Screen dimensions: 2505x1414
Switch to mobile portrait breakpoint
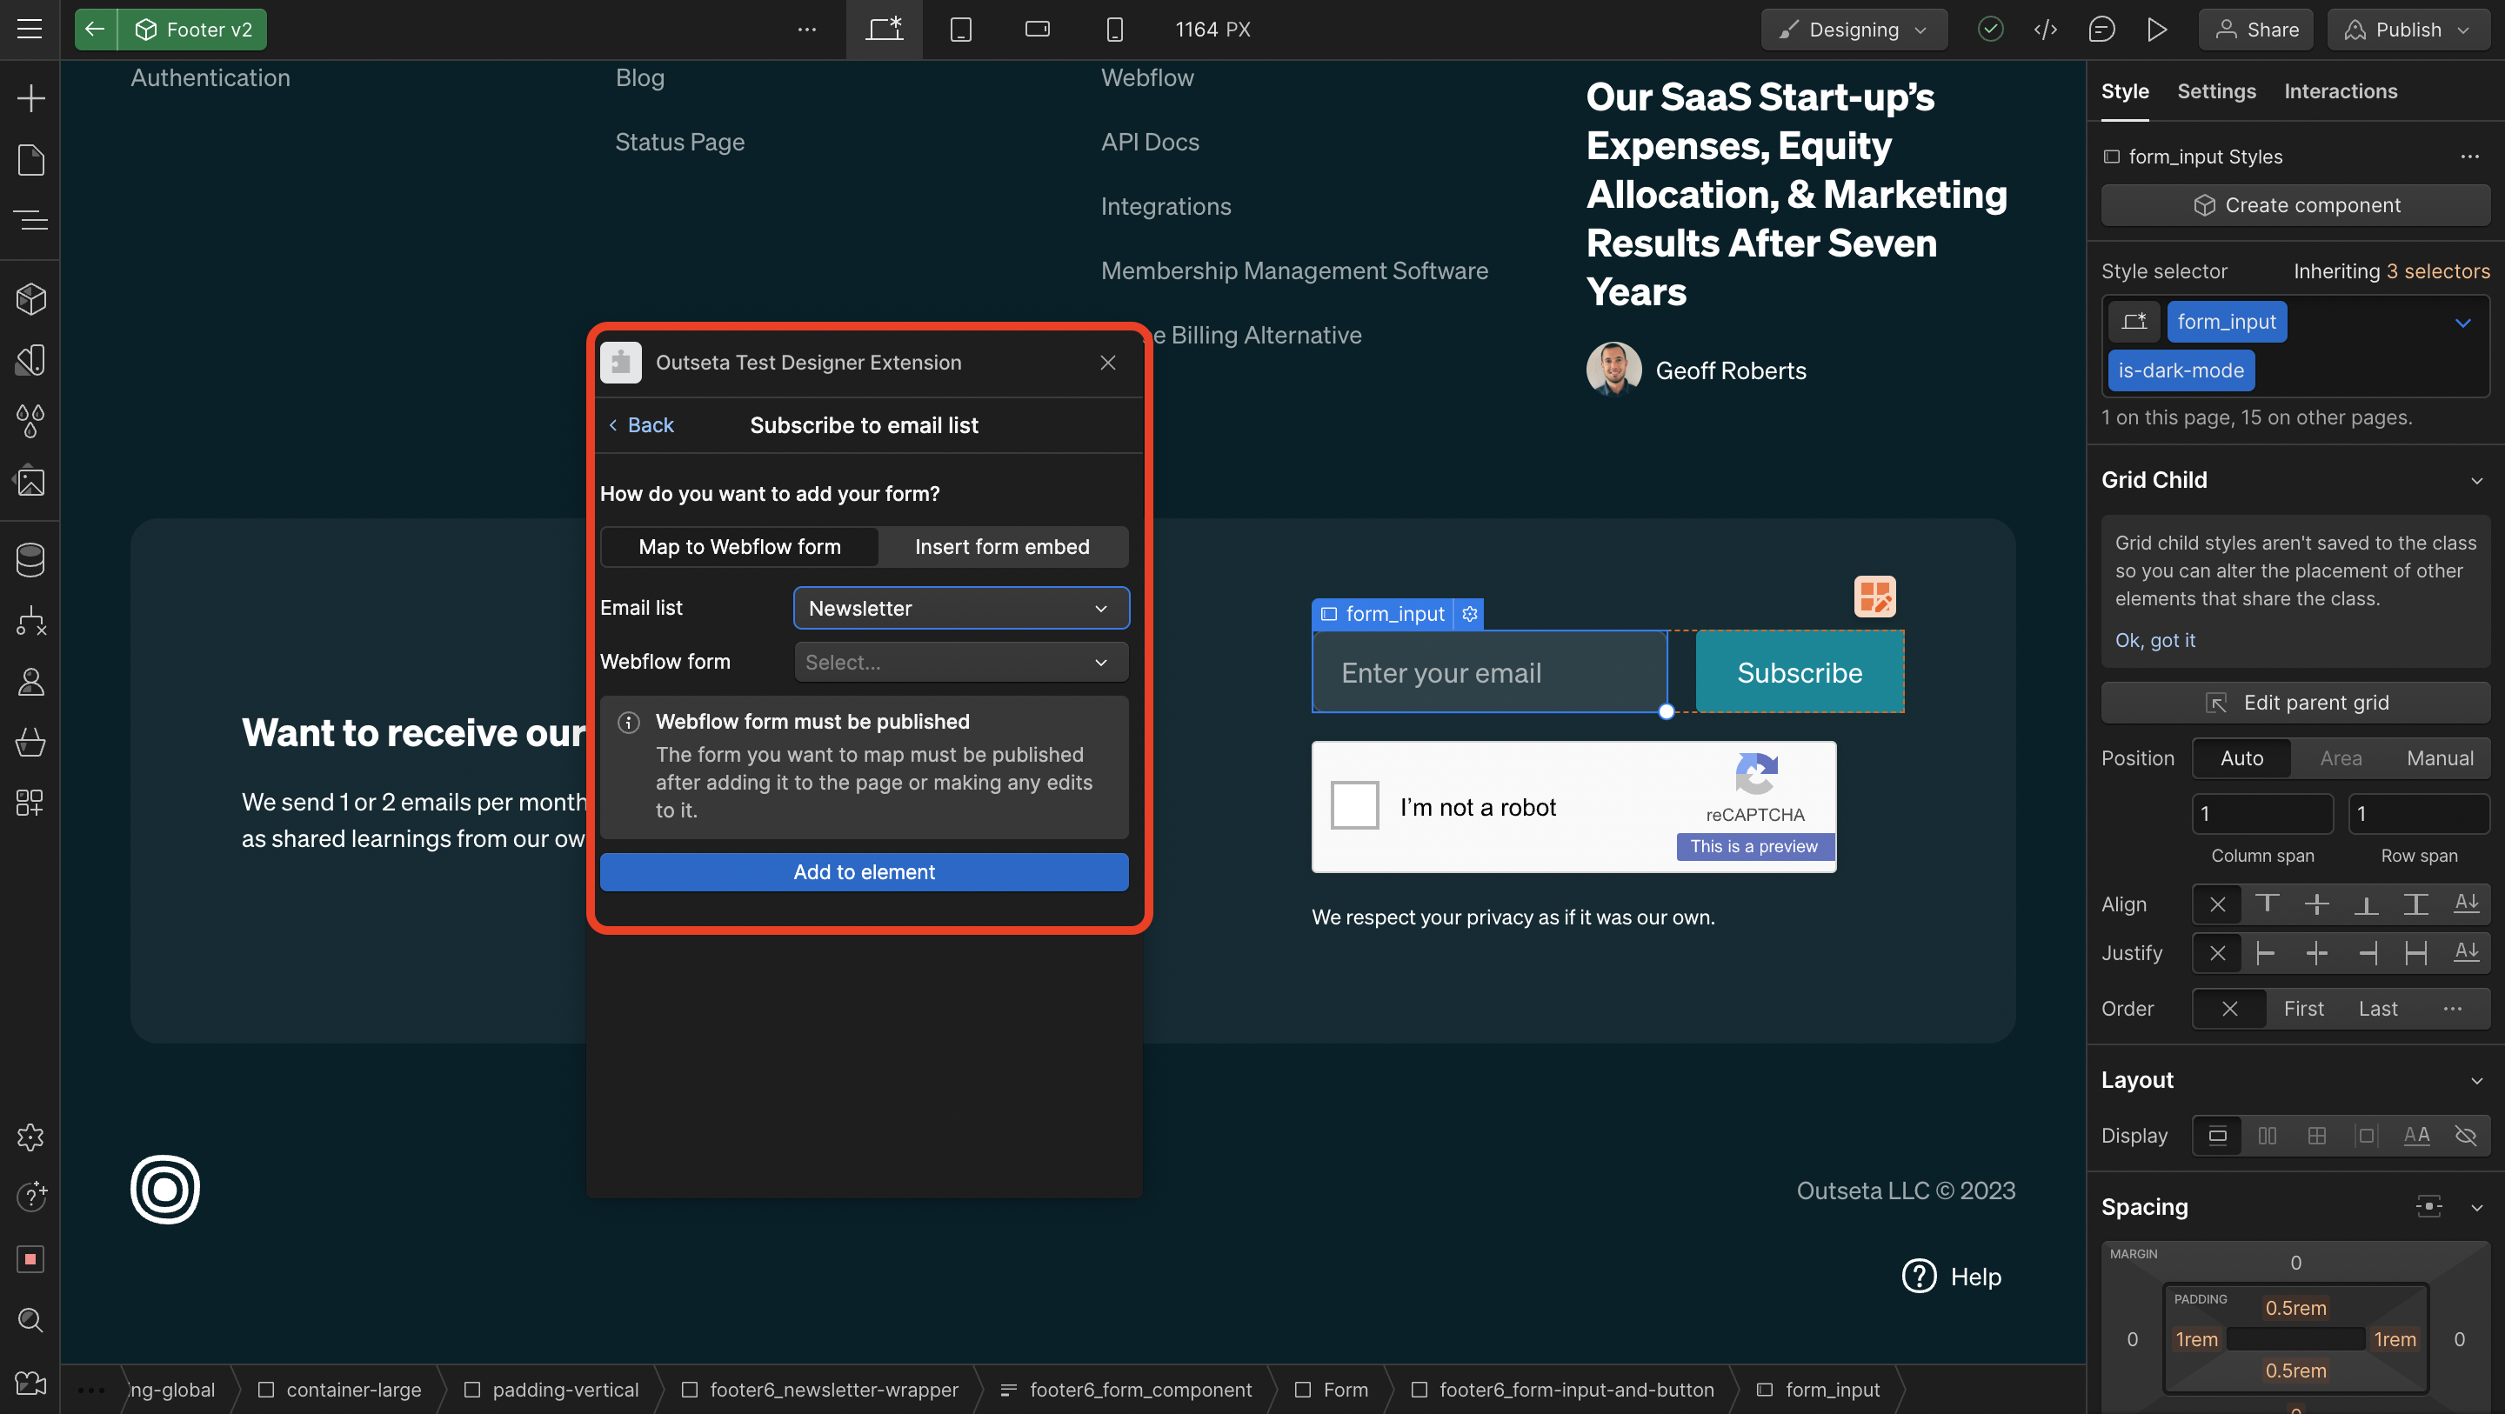[1114, 30]
